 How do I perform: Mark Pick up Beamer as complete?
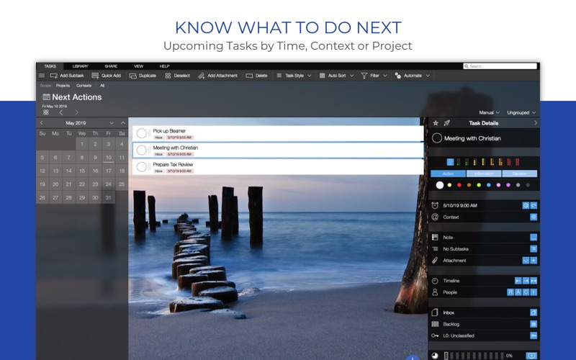coord(142,133)
